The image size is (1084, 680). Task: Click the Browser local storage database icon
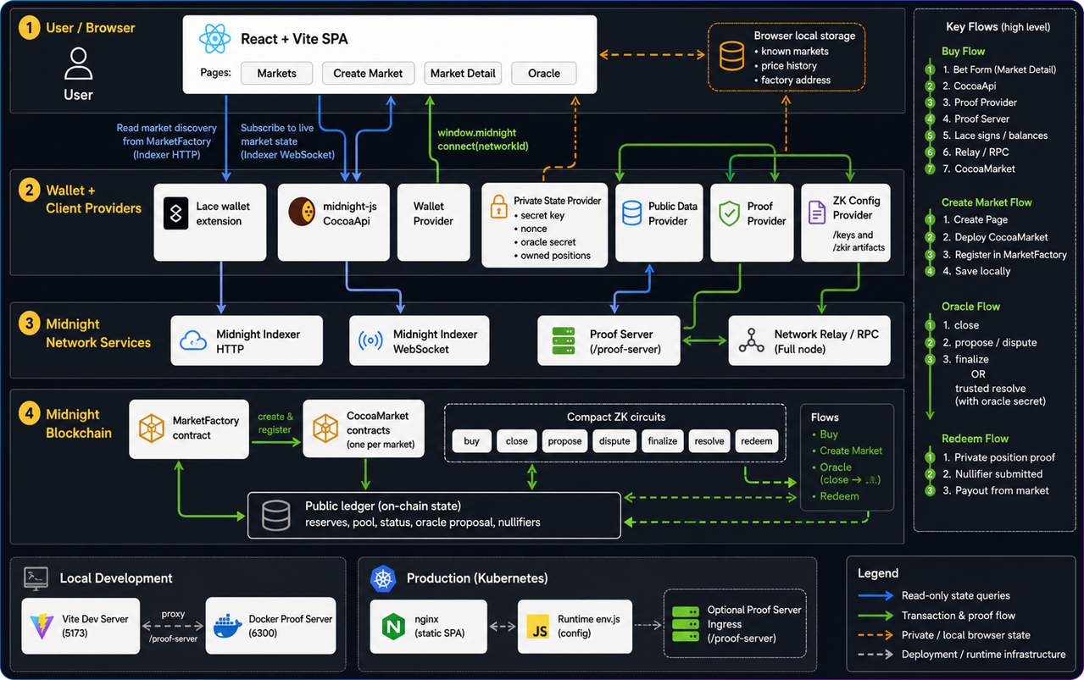click(x=731, y=58)
